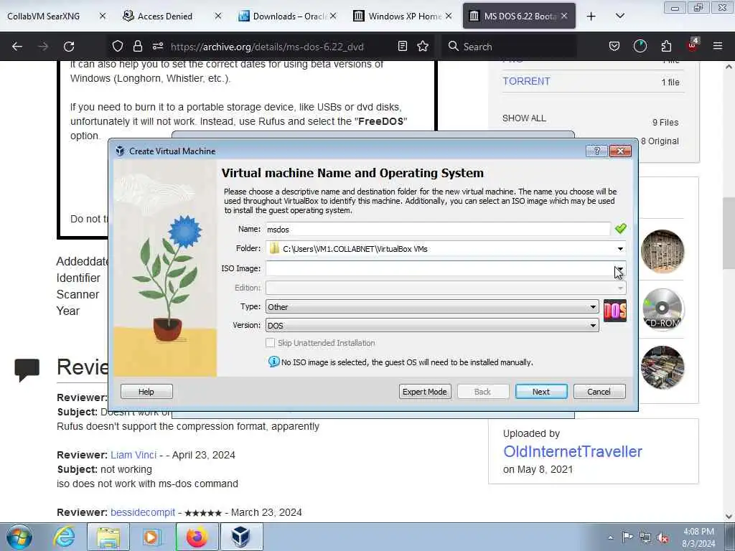735x551 pixels.
Task: Switch to VirtualBox in taskbar
Action: pyautogui.click(x=241, y=537)
